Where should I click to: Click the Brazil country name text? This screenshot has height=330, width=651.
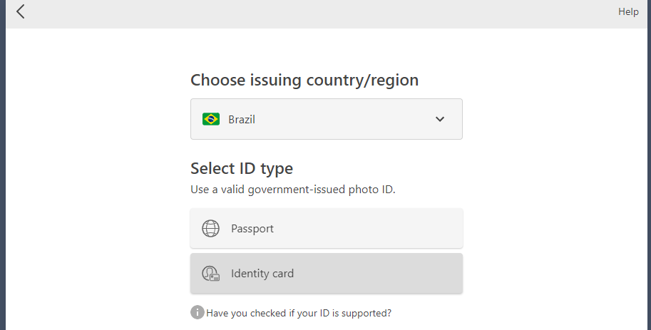pyautogui.click(x=242, y=119)
